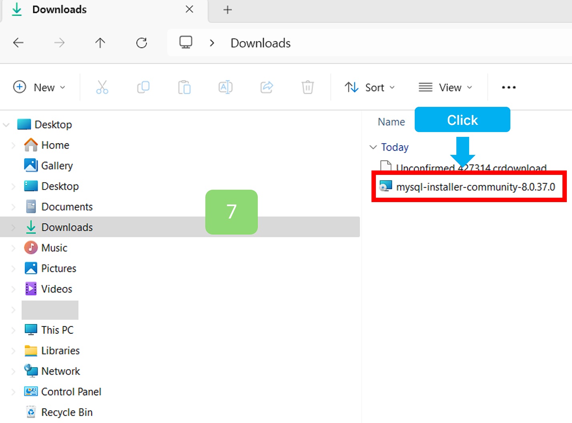
Task: Click the forward navigation arrow
Action: (x=59, y=42)
